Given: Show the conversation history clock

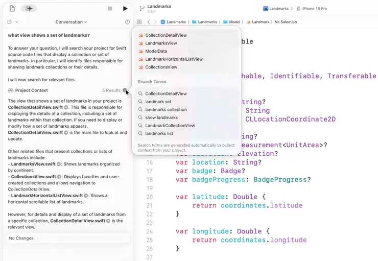Looking at the screenshot, I should pos(127,22).
